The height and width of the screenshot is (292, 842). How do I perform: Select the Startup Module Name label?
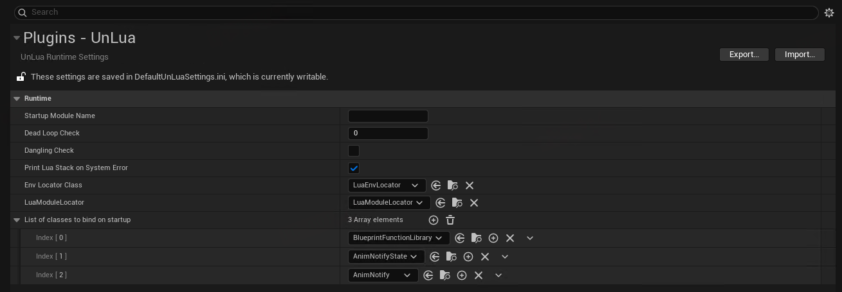coord(60,116)
